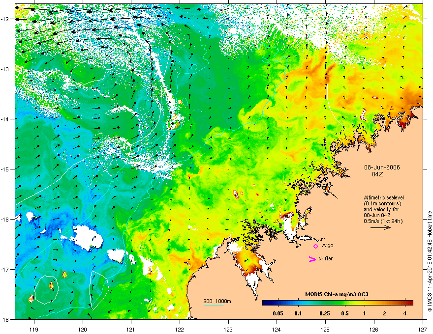This screenshot has height=334, width=433.
Task: Click the '0.1' colorbar tick value
Action: (x=298, y=313)
